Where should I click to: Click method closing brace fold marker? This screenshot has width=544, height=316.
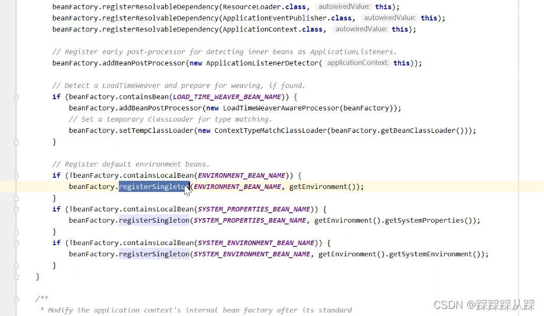click(x=17, y=277)
